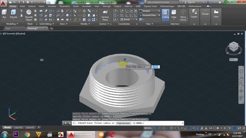The width and height of the screenshot is (246, 138).
Task: Open the Groups panel button
Action: click(x=205, y=12)
